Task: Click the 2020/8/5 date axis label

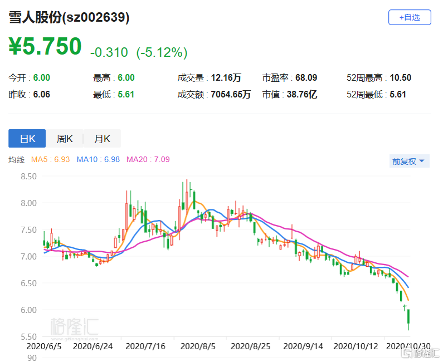Action: click(x=198, y=346)
